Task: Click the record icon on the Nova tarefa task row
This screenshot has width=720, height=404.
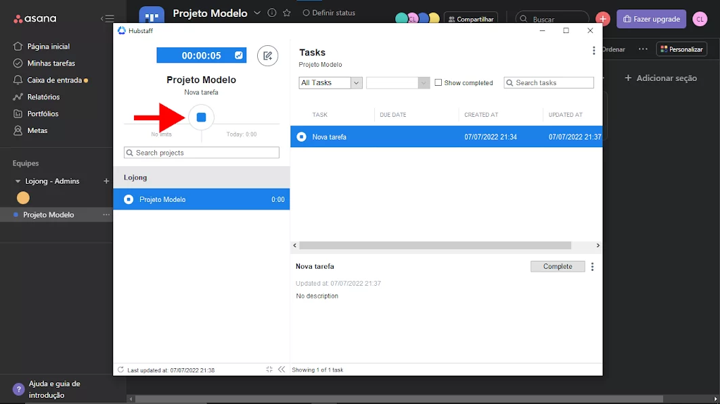Action: [x=301, y=136]
